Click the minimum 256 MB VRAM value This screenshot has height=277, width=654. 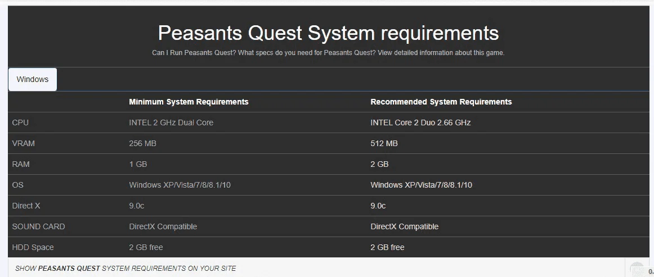click(x=142, y=143)
